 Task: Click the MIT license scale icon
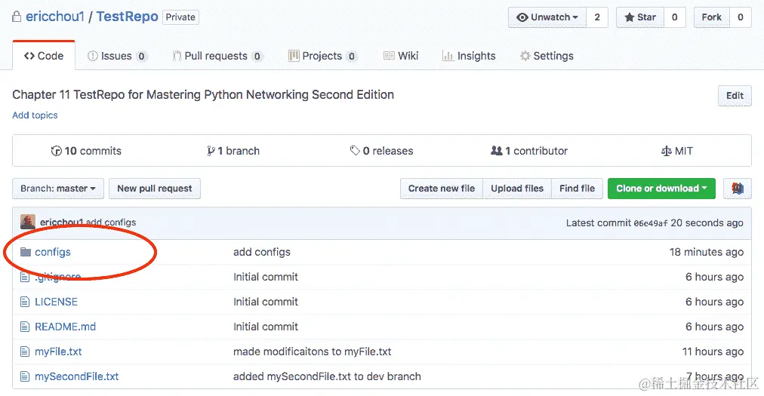(665, 151)
